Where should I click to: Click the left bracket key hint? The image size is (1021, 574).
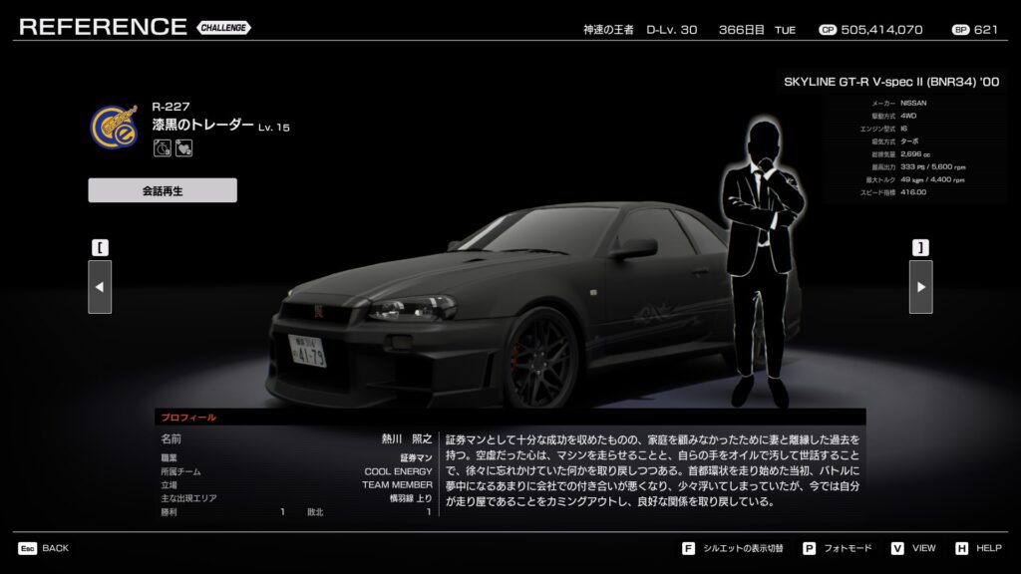click(100, 247)
